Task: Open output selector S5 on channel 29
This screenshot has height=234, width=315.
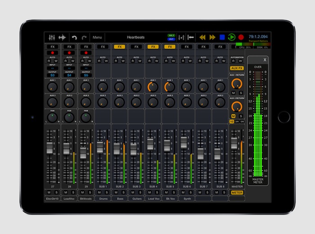Action: point(86,75)
